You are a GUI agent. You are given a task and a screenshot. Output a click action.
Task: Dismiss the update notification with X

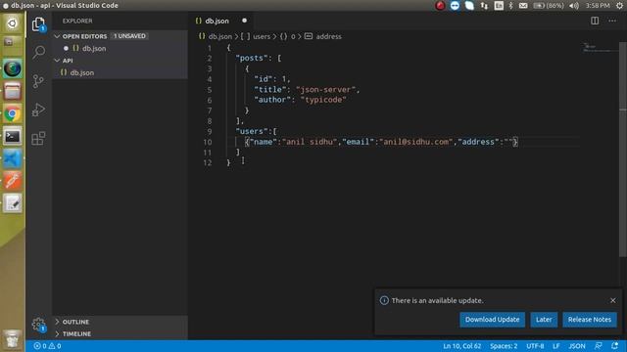click(x=613, y=300)
